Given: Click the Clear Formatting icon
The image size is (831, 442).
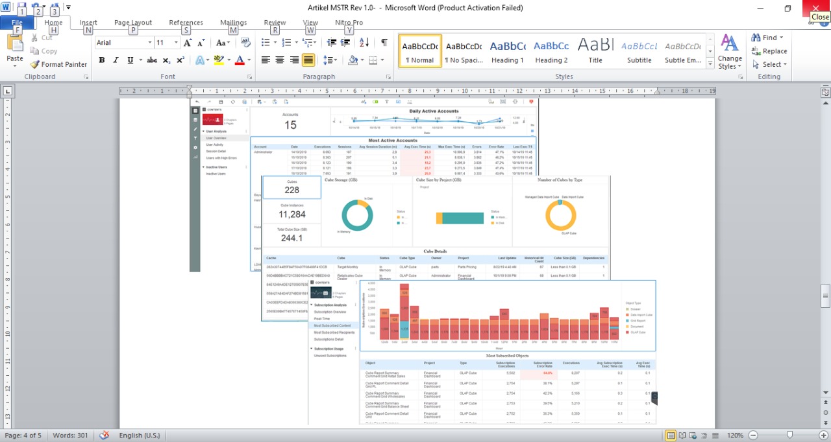Looking at the screenshot, I should [x=245, y=43].
